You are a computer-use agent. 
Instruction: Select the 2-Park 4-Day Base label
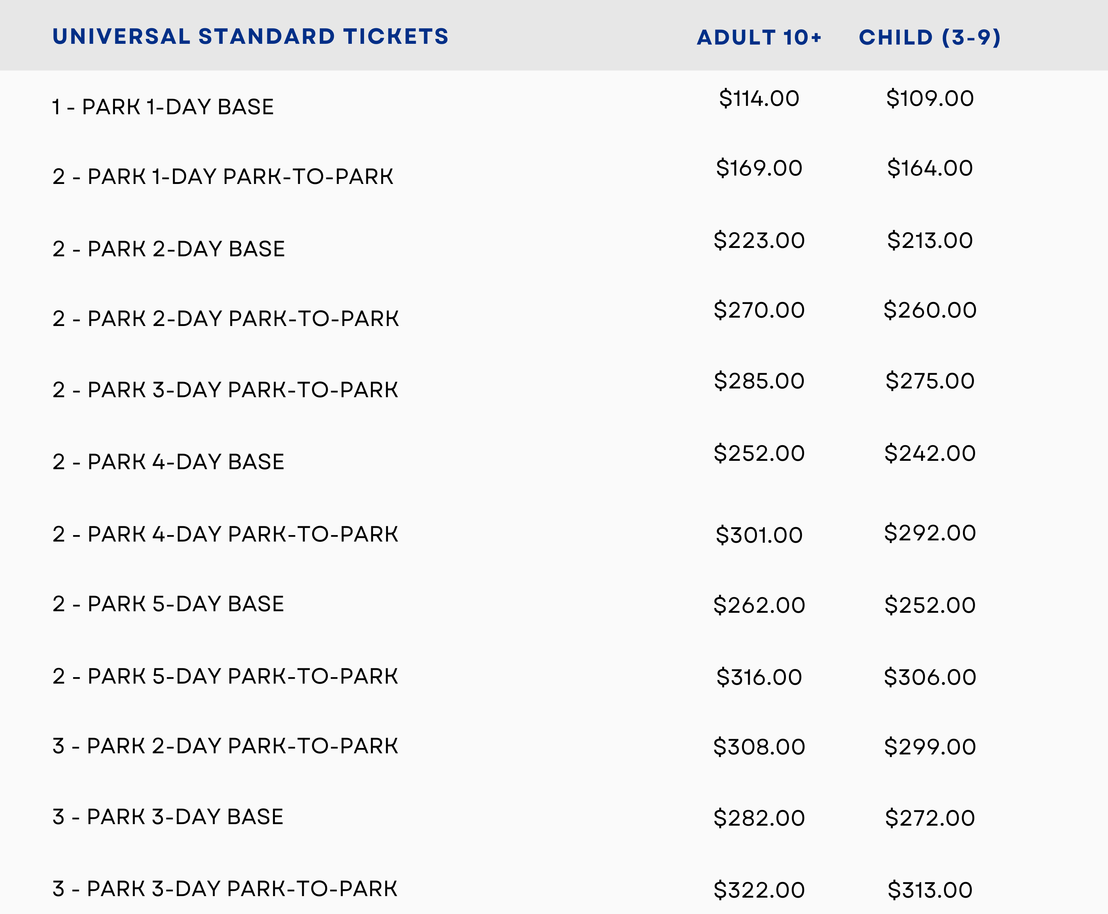coord(168,462)
